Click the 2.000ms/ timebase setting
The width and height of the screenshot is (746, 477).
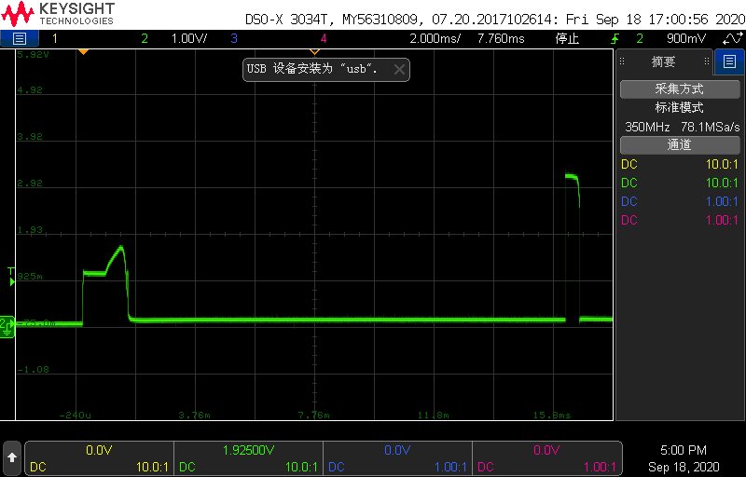pyautogui.click(x=435, y=38)
